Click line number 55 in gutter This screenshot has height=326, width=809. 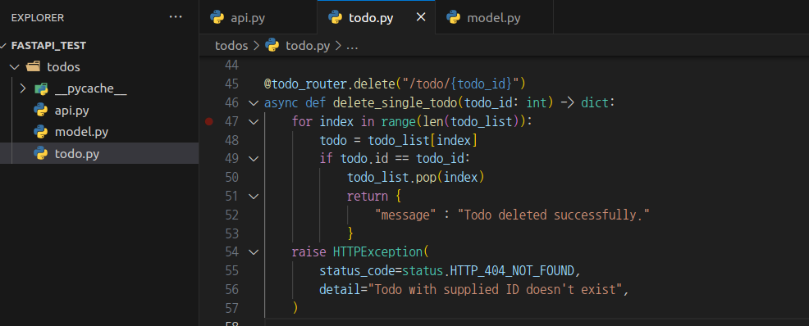(232, 270)
